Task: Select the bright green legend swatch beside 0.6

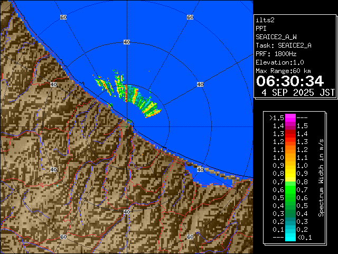Action: (x=290, y=189)
